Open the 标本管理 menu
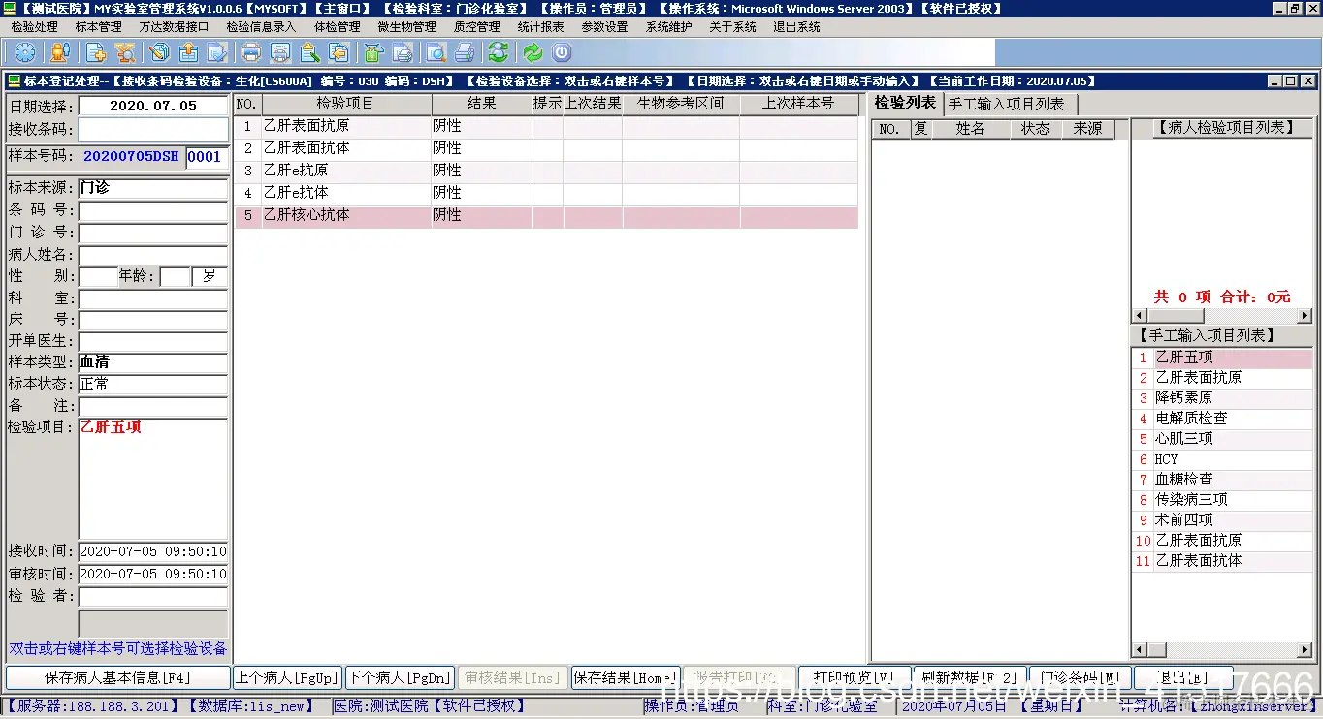The image size is (1323, 719). (99, 27)
